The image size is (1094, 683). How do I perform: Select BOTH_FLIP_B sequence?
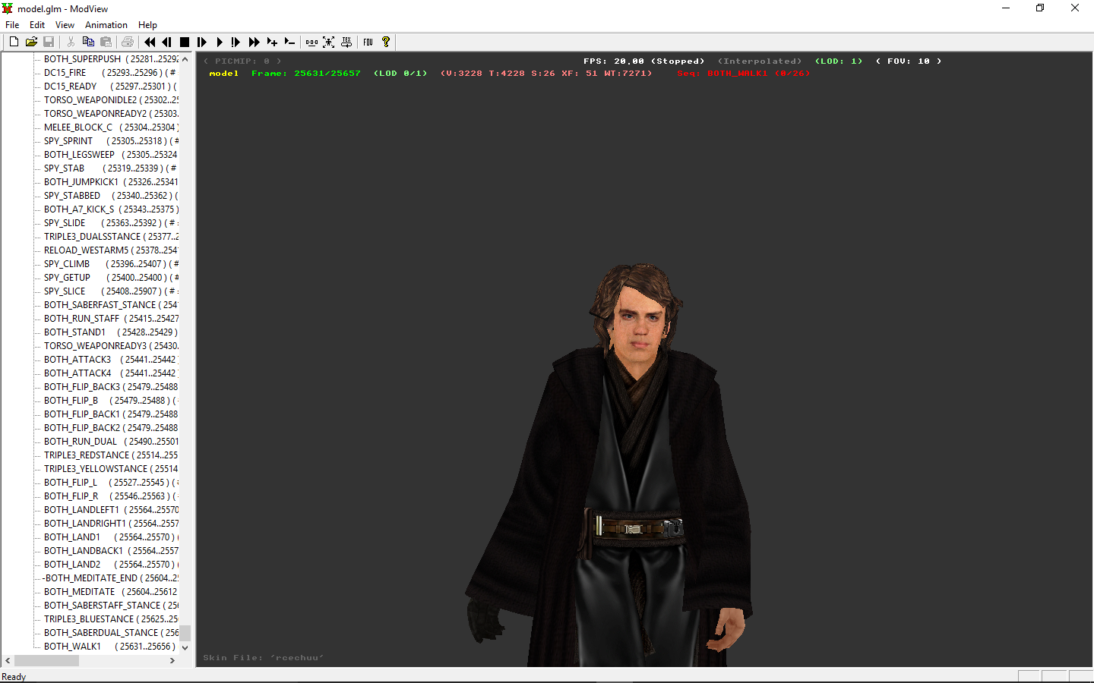pyautogui.click(x=111, y=401)
